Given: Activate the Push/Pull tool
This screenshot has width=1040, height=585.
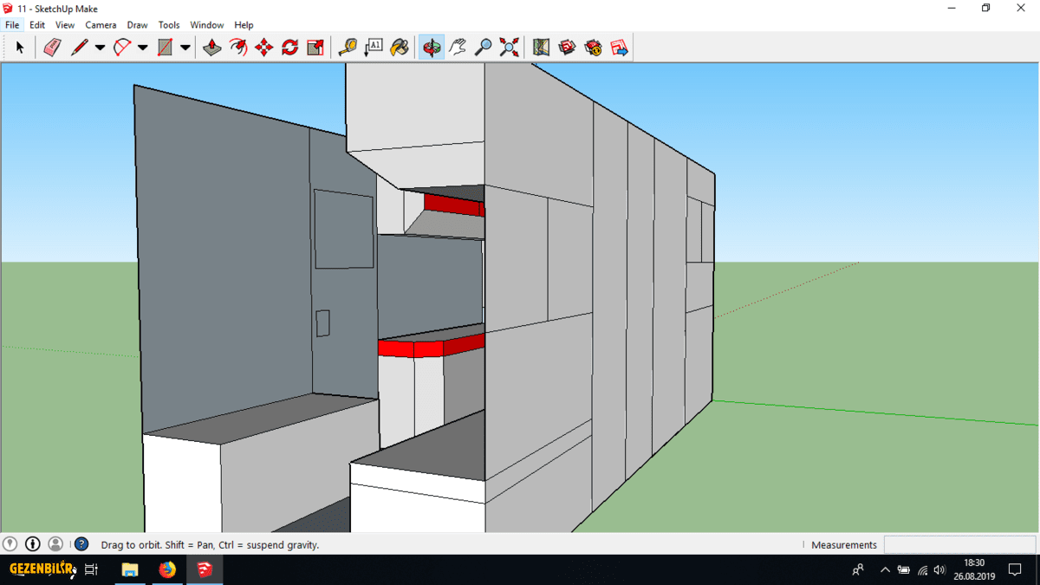Looking at the screenshot, I should [212, 48].
